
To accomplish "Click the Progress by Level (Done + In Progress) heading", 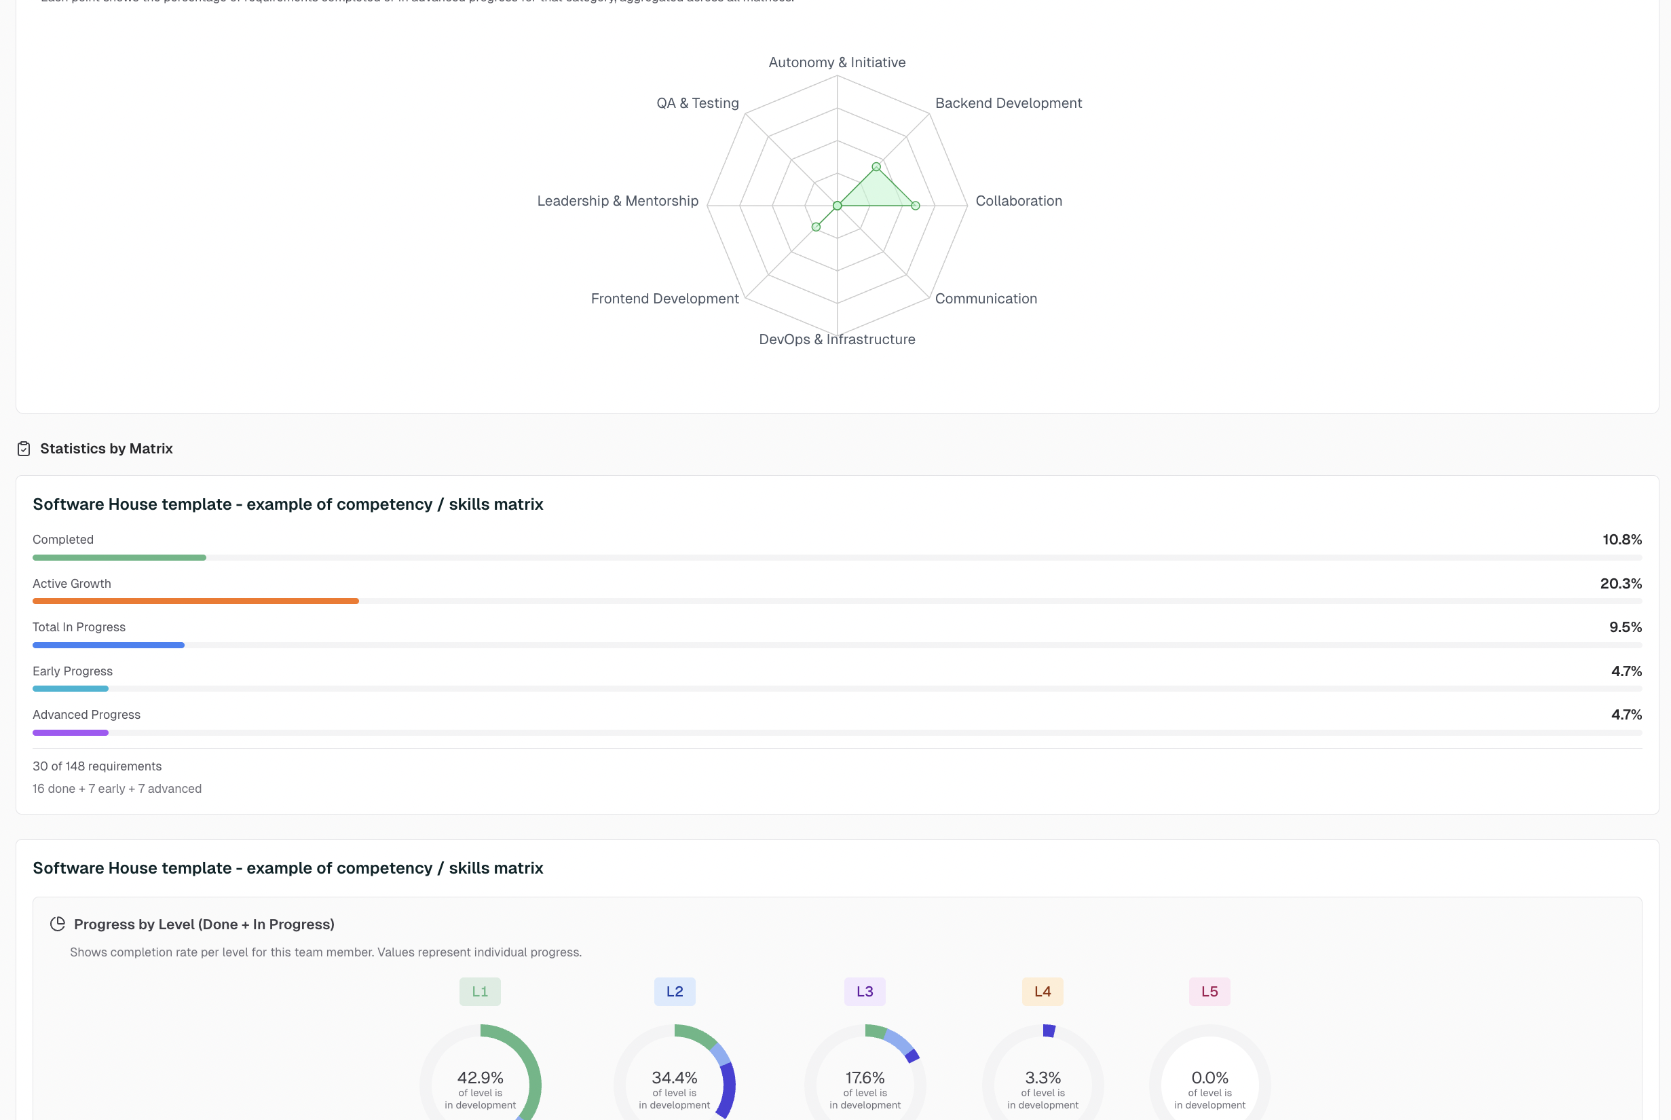I will [204, 925].
